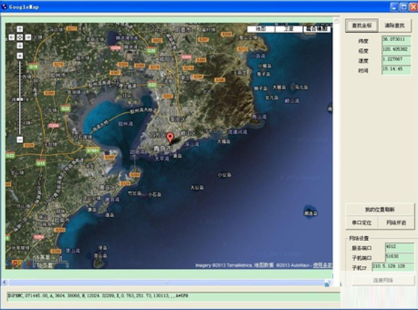418x310 pixels.
Task: Click the $GPRMC sentence text box
Action: tap(173, 297)
